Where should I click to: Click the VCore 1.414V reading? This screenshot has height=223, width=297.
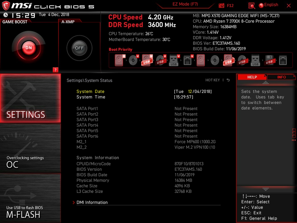(206, 32)
